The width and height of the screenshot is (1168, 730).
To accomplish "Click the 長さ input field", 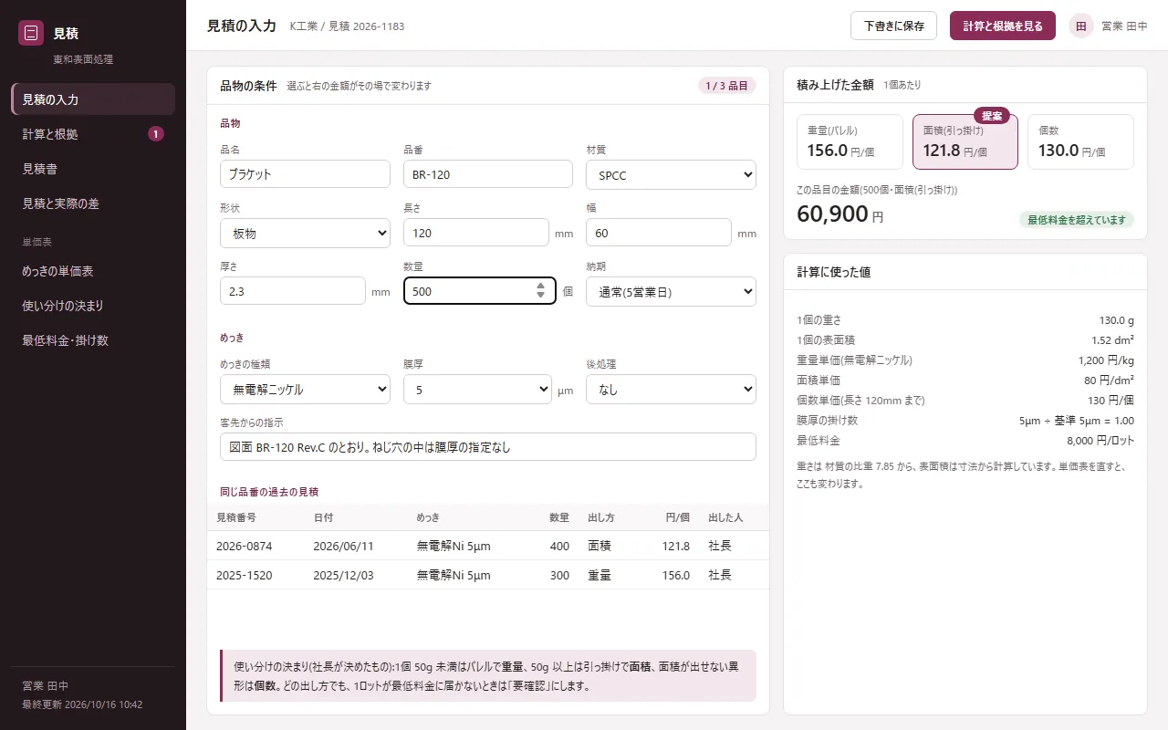I will click(x=476, y=233).
